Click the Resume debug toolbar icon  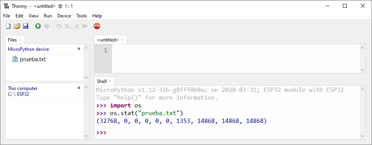(85, 26)
